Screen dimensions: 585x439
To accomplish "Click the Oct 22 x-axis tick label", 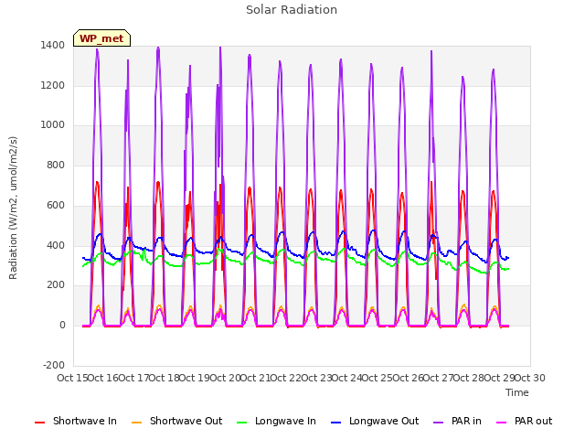I will tap(285, 378).
